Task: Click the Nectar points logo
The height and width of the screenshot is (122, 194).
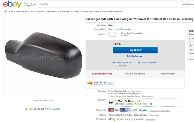Action: [90, 83]
